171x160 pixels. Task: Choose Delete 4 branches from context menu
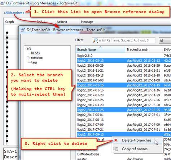point(136,140)
